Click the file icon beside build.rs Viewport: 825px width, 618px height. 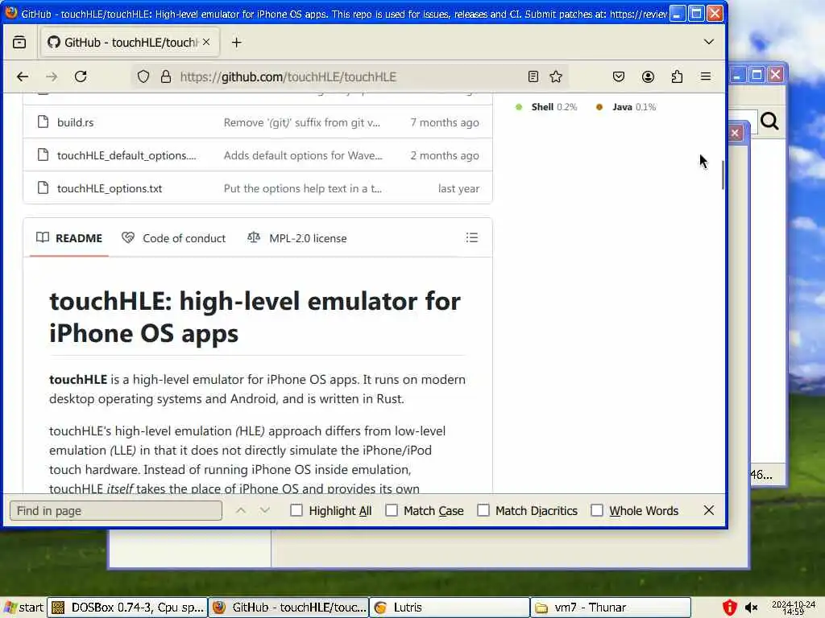pyautogui.click(x=44, y=122)
